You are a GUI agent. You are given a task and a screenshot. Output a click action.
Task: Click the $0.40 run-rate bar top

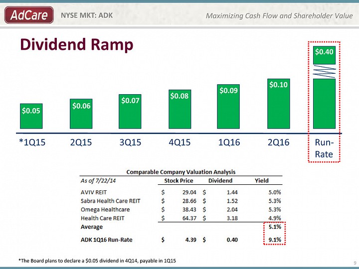click(x=324, y=55)
